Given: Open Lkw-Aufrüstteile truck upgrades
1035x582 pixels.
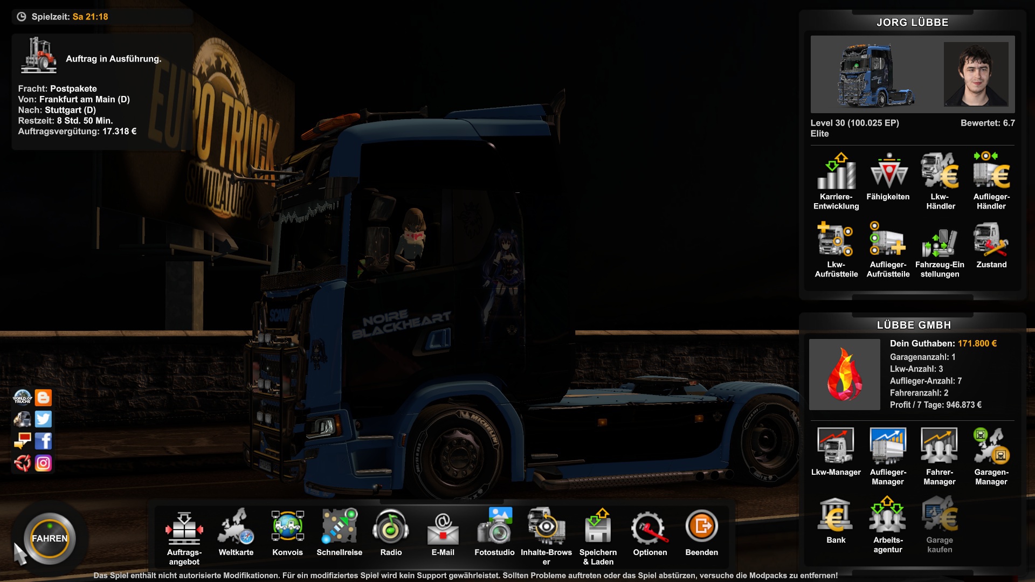Looking at the screenshot, I should click(837, 250).
